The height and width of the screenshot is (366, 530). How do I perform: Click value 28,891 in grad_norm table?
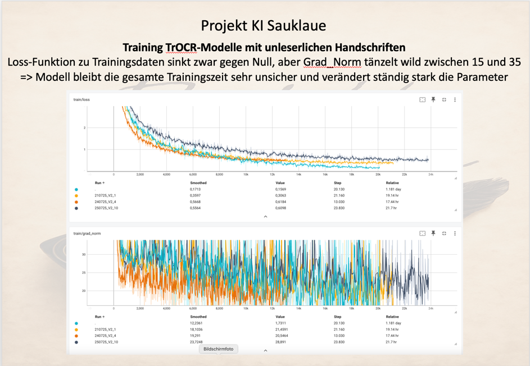(280, 342)
